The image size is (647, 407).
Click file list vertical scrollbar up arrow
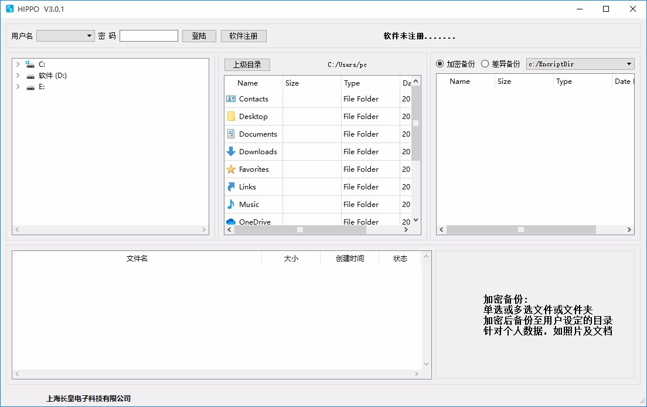416,82
